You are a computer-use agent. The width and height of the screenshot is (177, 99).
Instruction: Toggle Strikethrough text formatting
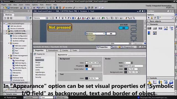[66, 18]
